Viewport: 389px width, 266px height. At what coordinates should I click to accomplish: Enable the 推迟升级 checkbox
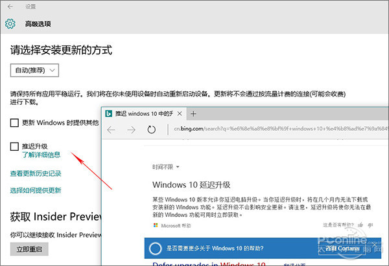tap(14, 146)
